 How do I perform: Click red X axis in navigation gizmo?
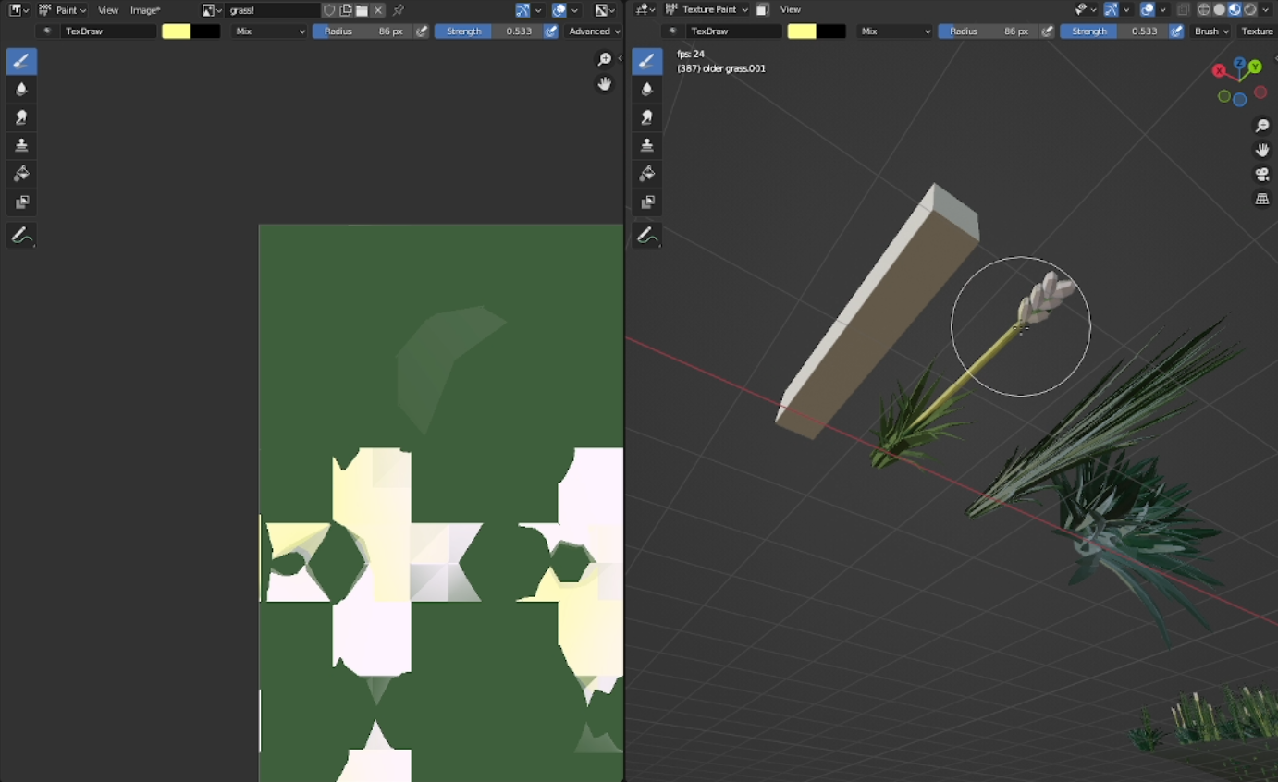click(x=1220, y=70)
